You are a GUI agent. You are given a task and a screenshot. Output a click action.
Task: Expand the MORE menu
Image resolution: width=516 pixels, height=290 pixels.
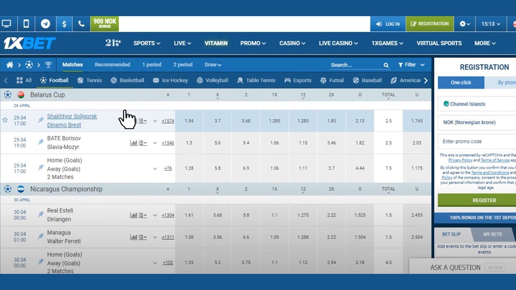[x=485, y=43]
